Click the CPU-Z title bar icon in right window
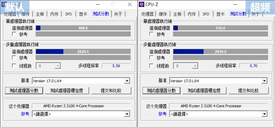 coord(141,4)
